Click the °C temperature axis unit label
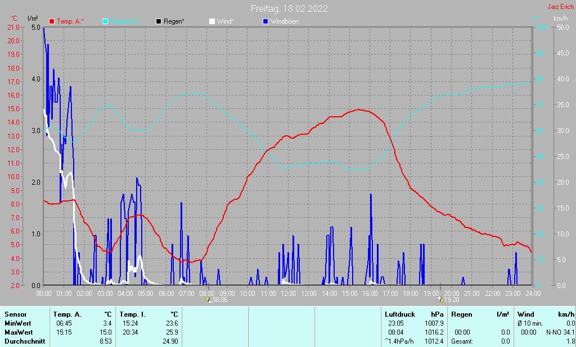Screen dimensions: 576x347 (x=14, y=19)
